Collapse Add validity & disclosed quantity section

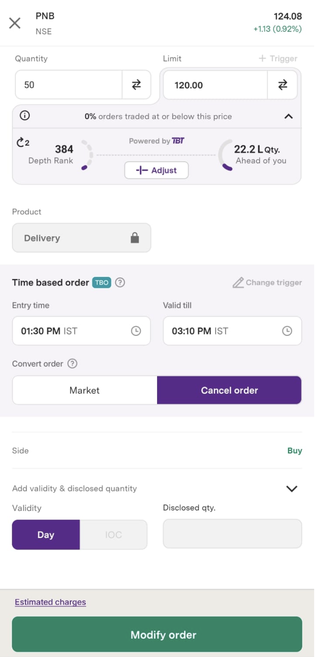tap(292, 489)
